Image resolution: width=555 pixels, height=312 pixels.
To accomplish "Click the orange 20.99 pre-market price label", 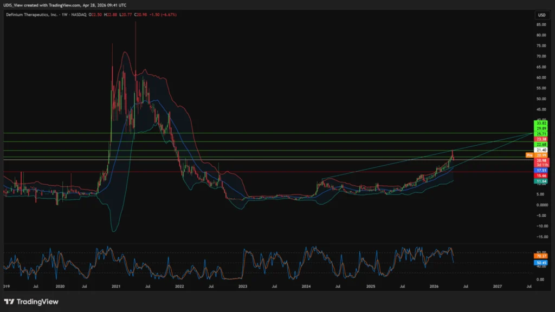I will [x=541, y=155].
